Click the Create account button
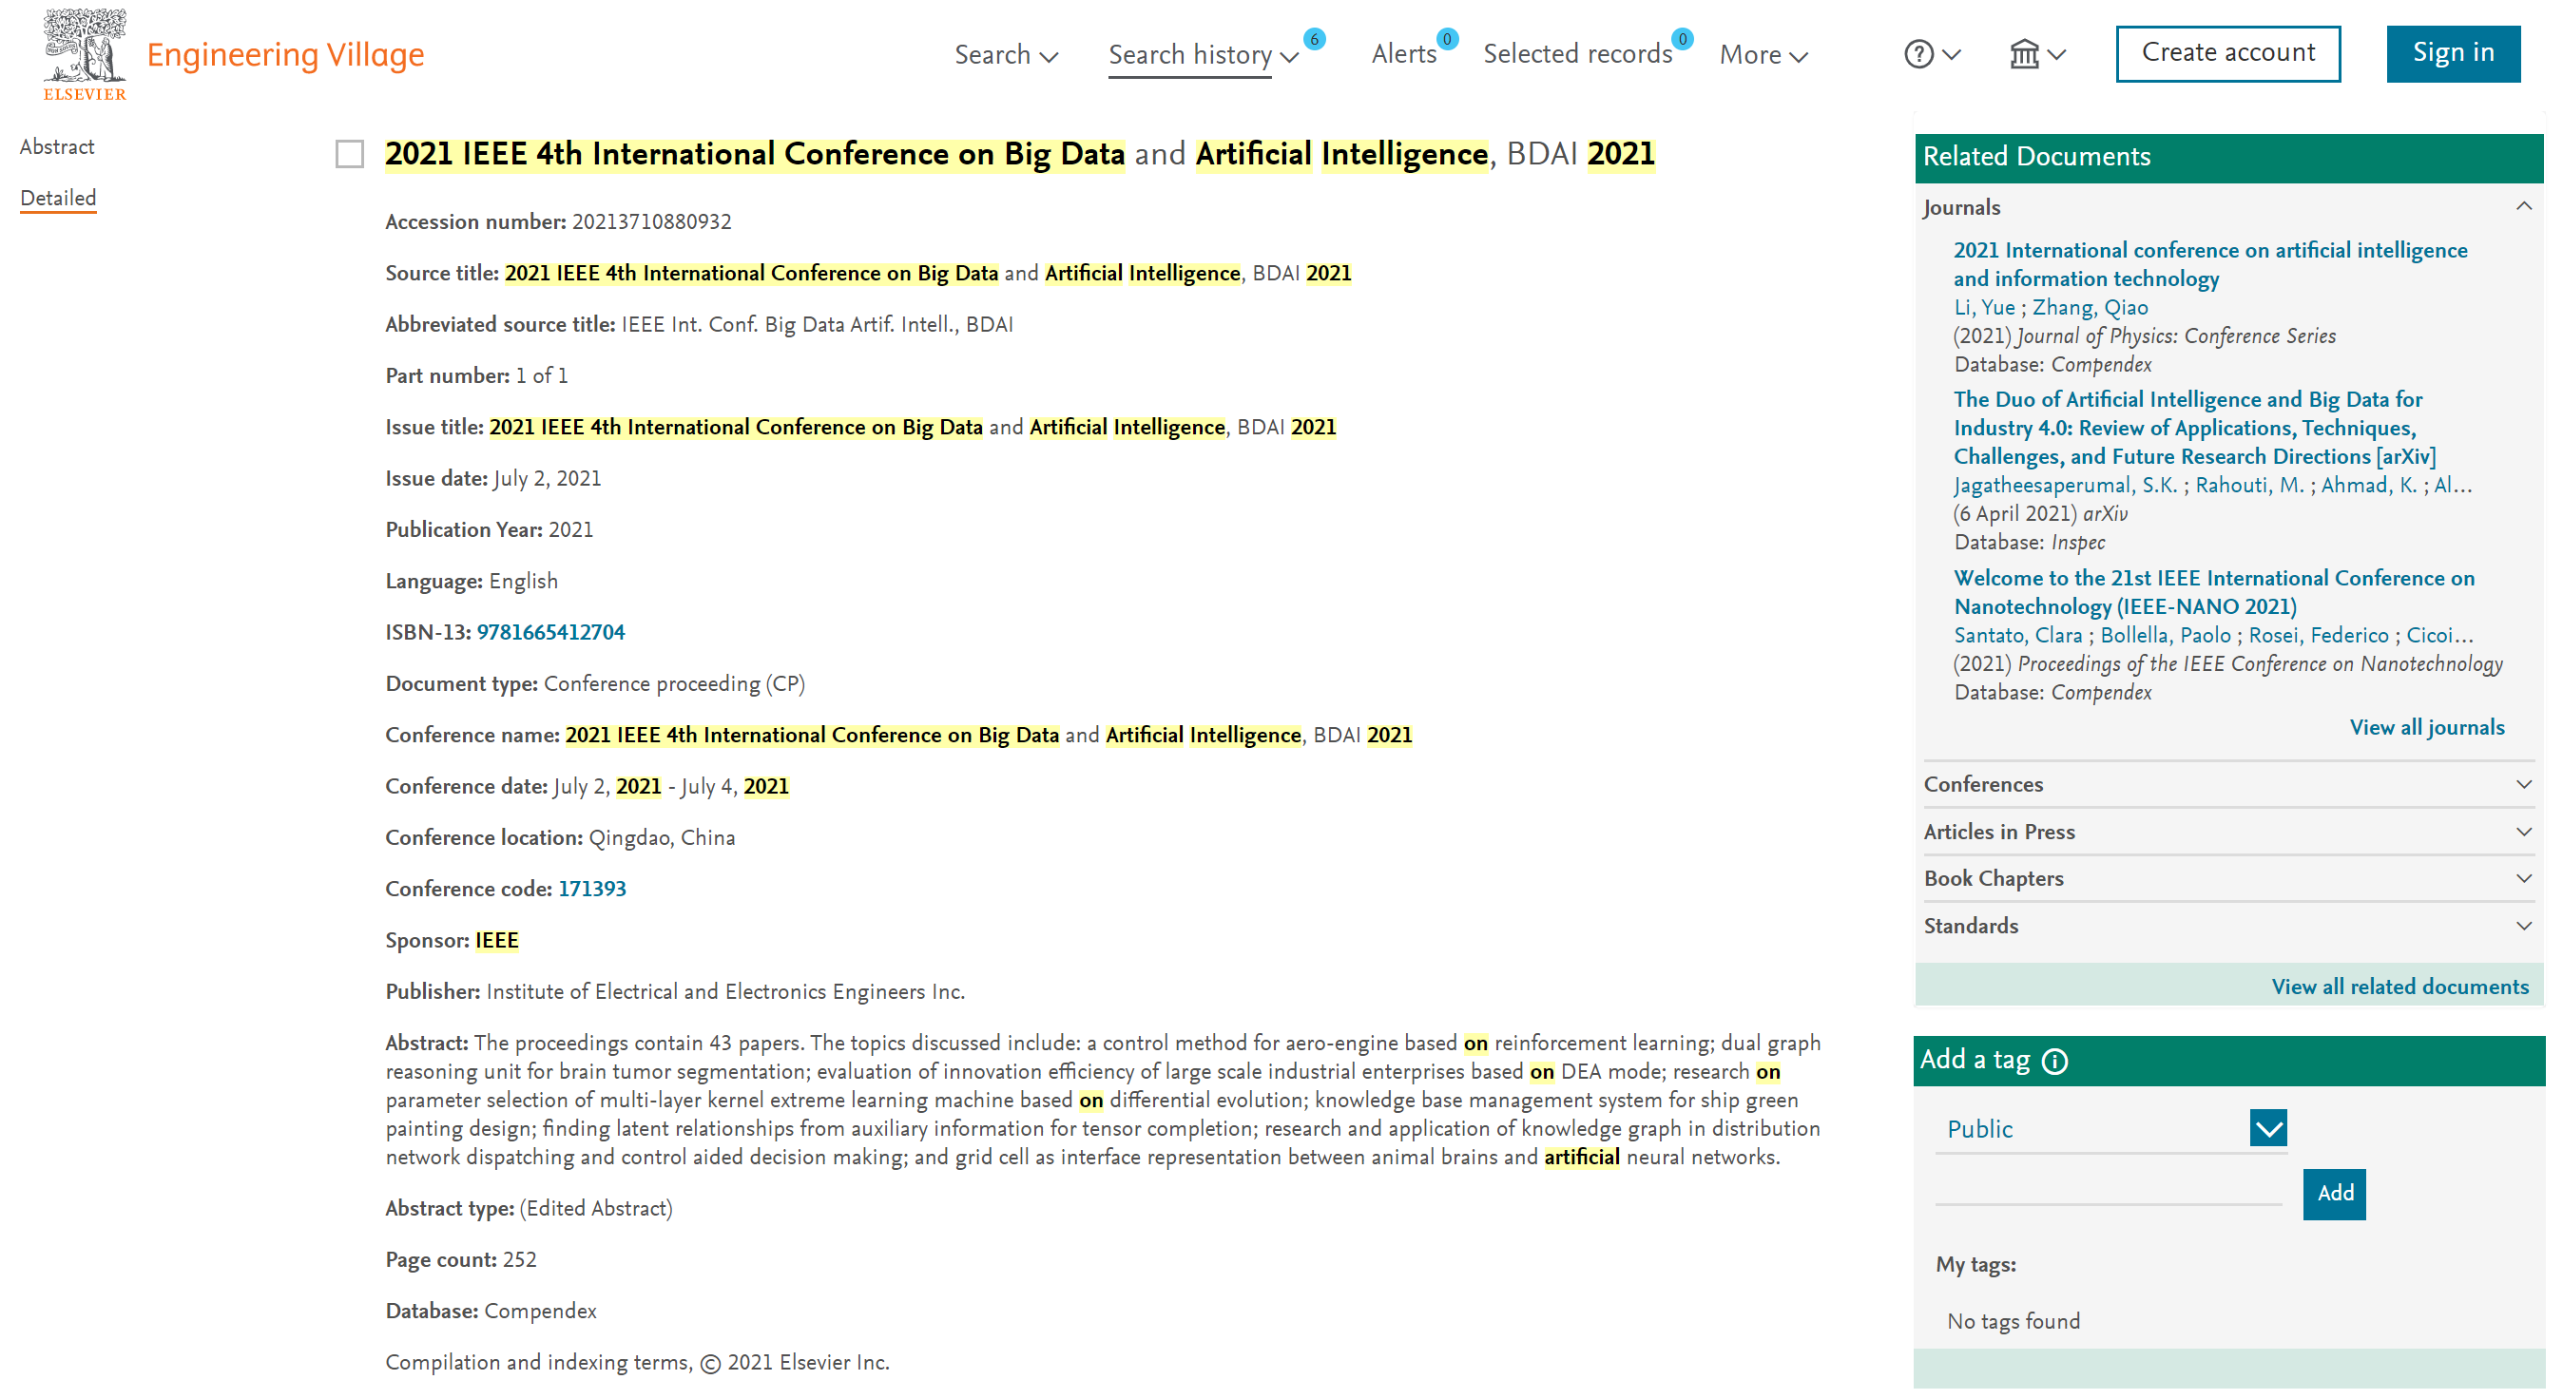Screen dimensions: 2563x1399 [x=2227, y=52]
